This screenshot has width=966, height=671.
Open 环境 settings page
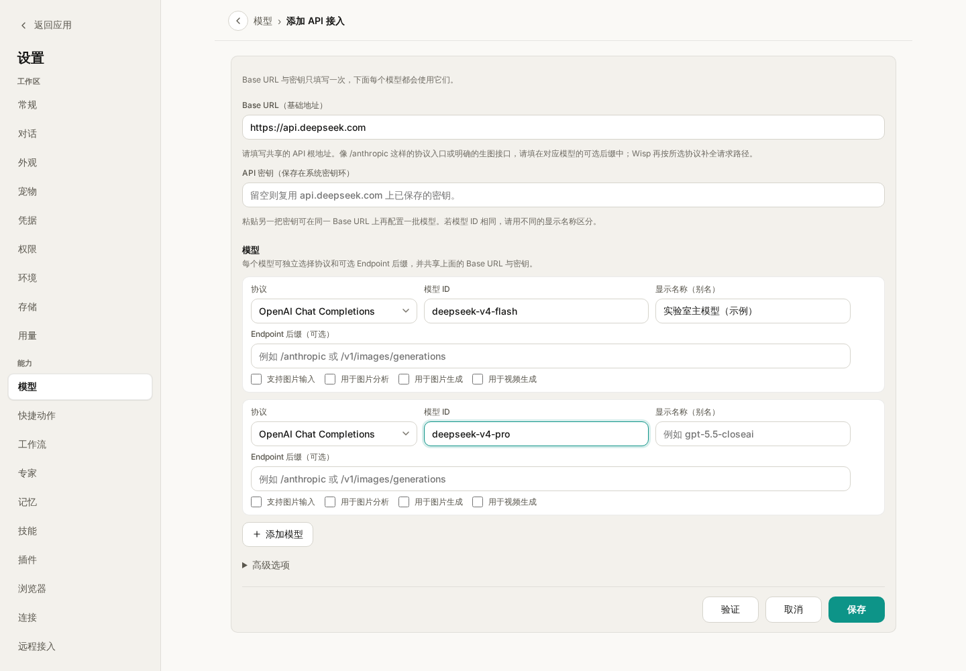pyautogui.click(x=80, y=278)
